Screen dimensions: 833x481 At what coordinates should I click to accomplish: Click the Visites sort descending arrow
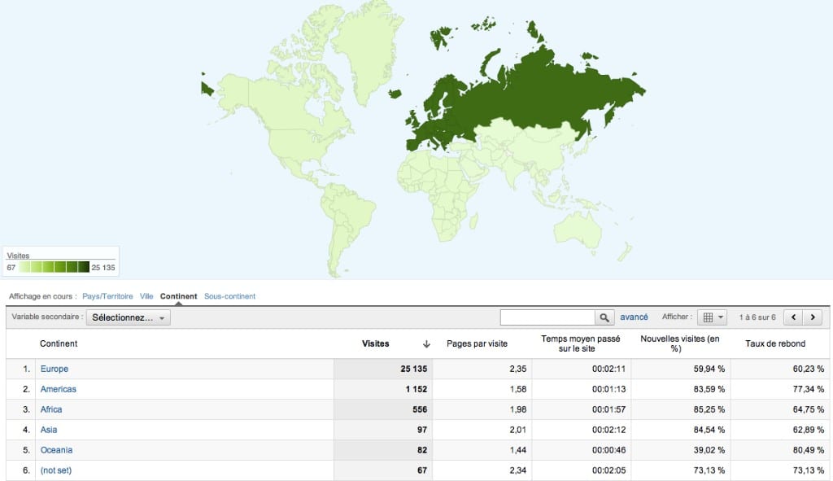pos(426,344)
